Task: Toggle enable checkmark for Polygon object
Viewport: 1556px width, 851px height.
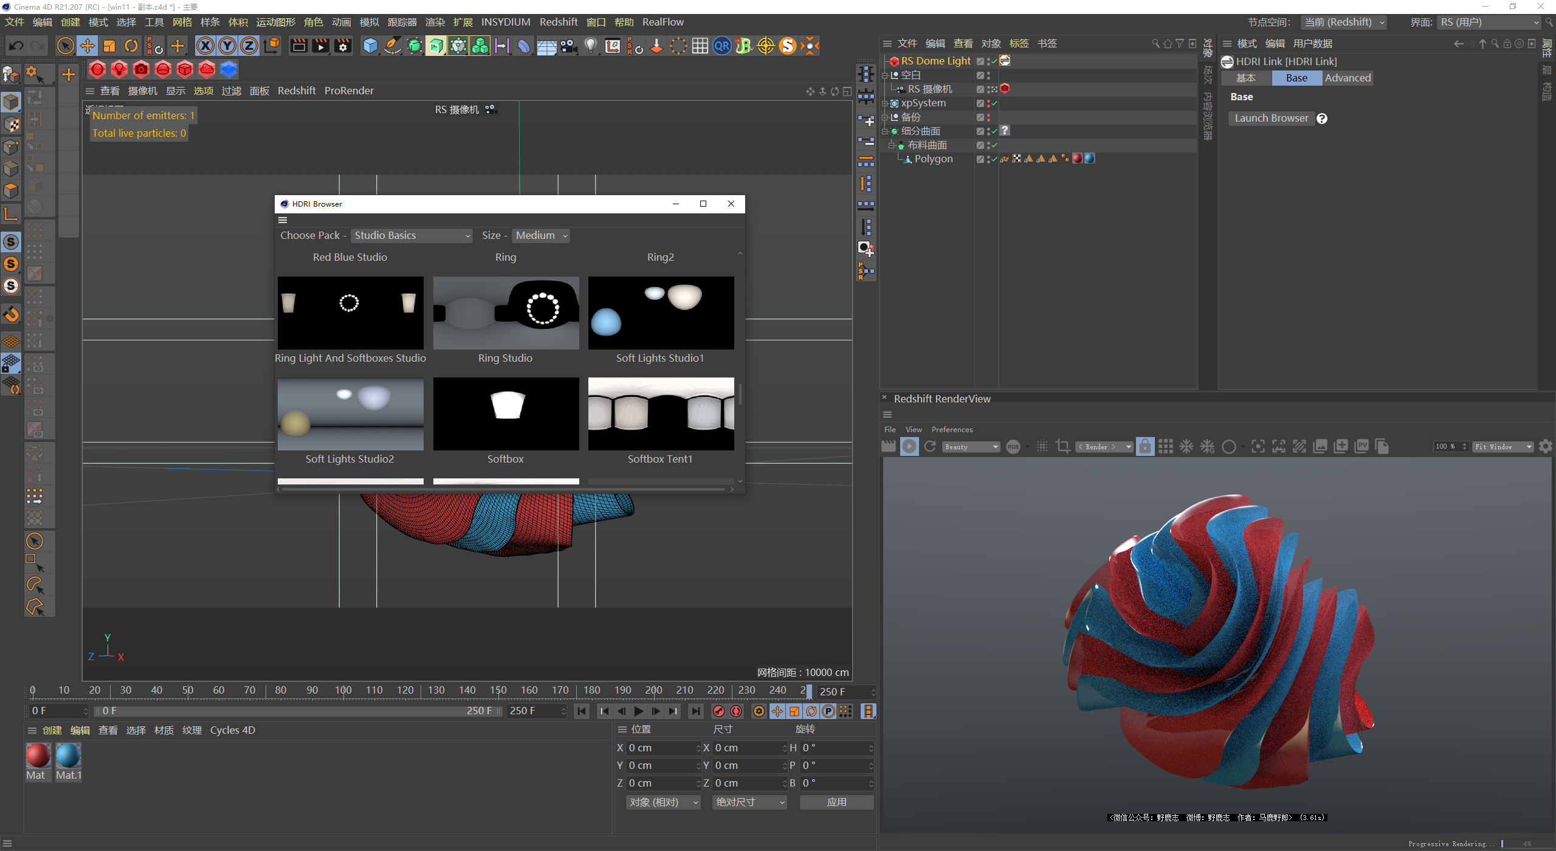Action: point(994,159)
